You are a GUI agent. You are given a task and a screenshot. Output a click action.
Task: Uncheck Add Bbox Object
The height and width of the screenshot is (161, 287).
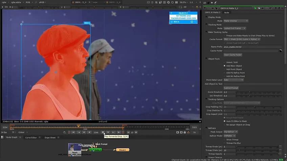[x=225, y=66]
